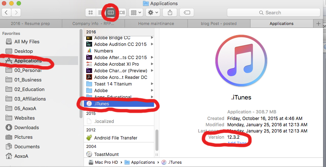Click the file list column scrollbar
Screen dimensions: 326x167
point(157,140)
